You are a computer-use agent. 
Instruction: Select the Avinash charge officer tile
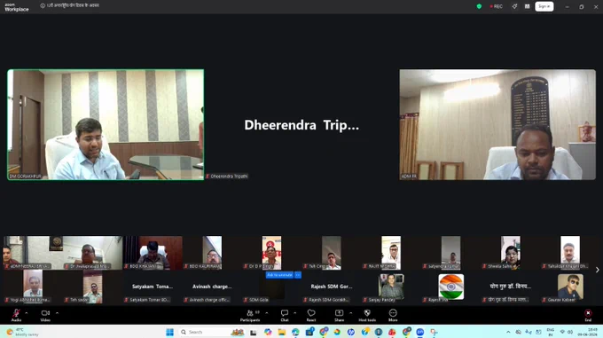[212, 287]
